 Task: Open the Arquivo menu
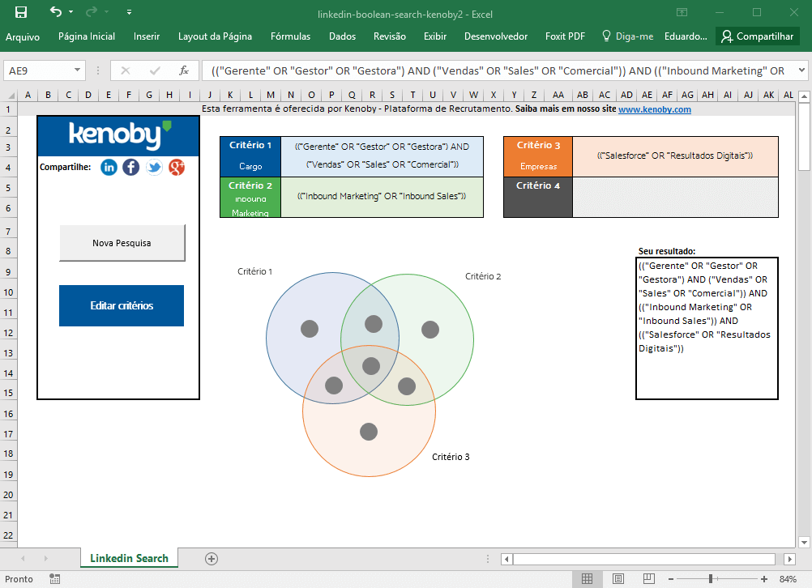[22, 36]
